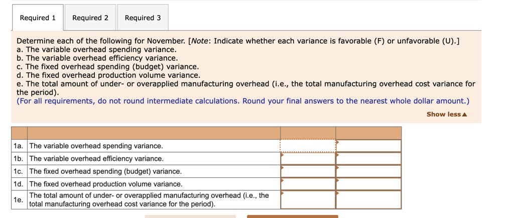
Task: Collapse instructions with Show less arrow
Action: tap(446, 115)
